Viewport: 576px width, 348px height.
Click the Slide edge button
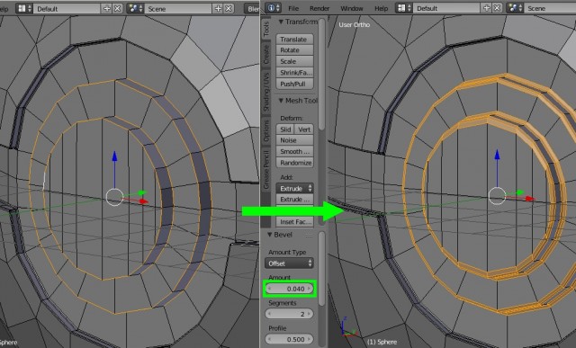285,129
